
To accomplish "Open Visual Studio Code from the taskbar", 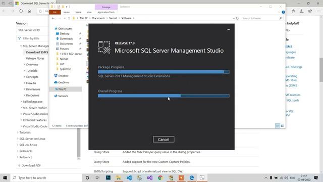I will coord(129,177).
